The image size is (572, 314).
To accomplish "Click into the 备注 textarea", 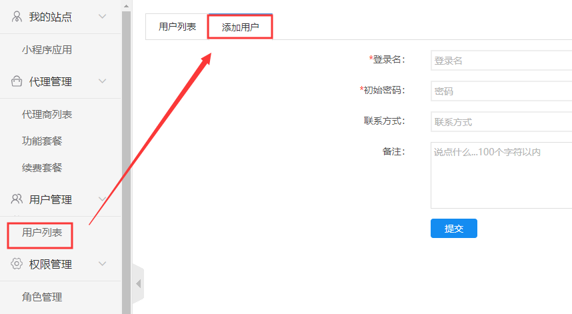I will pos(501,175).
